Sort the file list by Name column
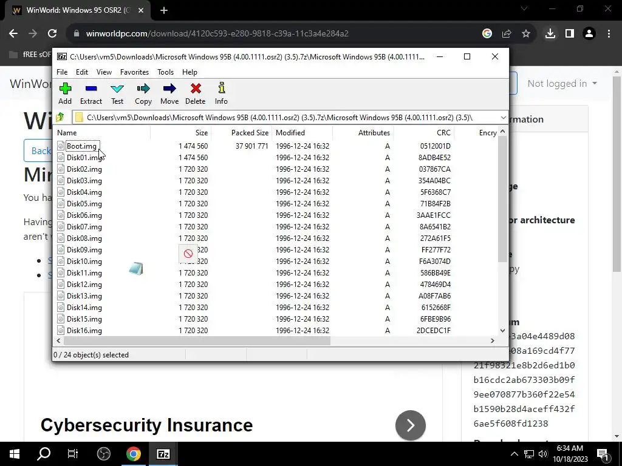 102,133
